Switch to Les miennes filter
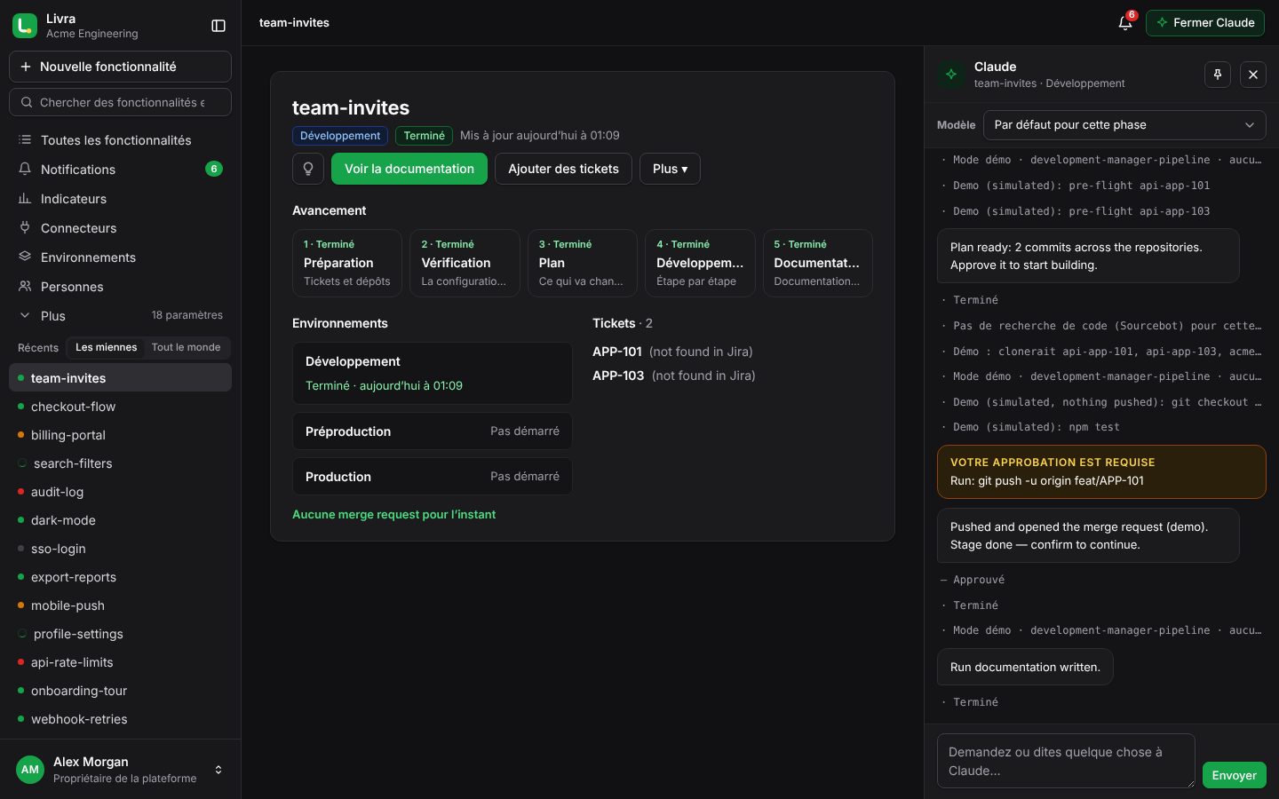The image size is (1279, 799). 107,347
